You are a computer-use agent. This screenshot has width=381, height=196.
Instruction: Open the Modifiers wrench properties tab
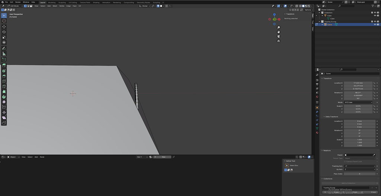(317, 112)
